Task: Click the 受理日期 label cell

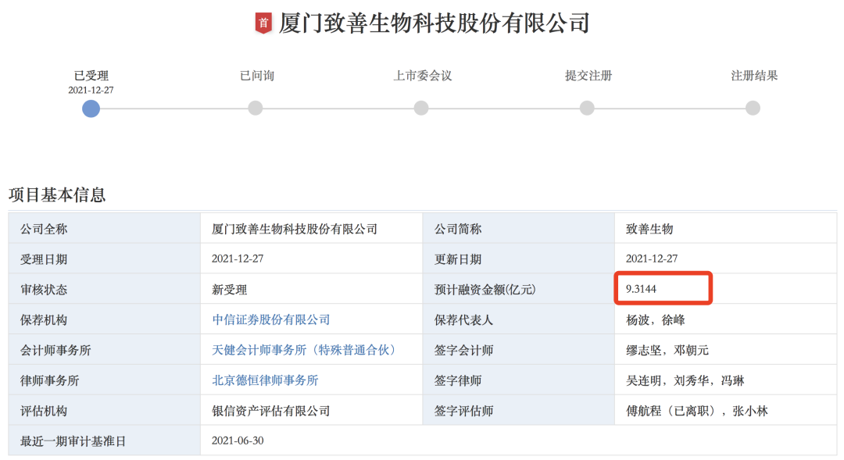Action: [x=105, y=259]
